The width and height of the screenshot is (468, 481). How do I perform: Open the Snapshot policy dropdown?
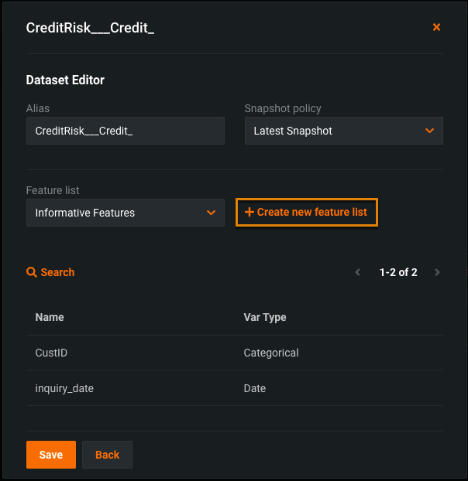[x=343, y=131]
